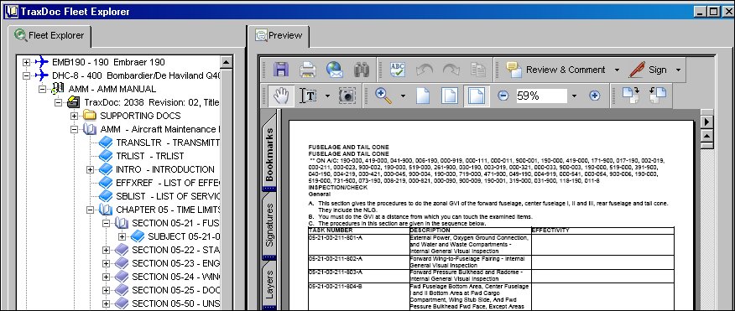Expand the EMB190 Embraer 190 node
The width and height of the screenshot is (735, 311).
tap(26, 62)
